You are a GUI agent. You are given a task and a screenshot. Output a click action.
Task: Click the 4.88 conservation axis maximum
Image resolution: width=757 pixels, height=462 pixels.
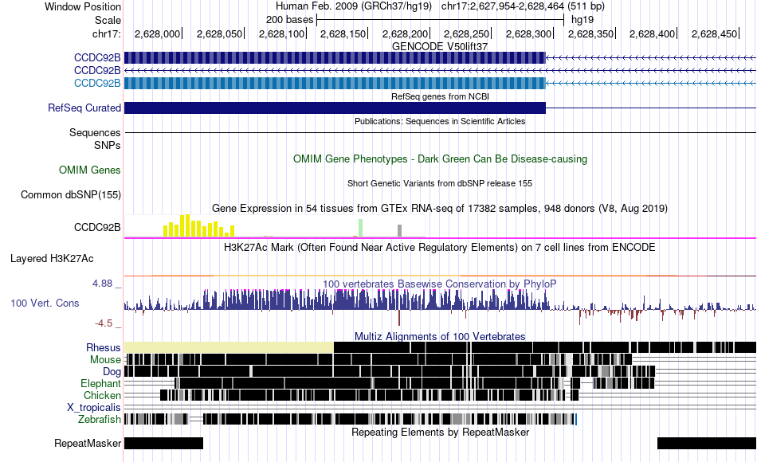tap(102, 284)
